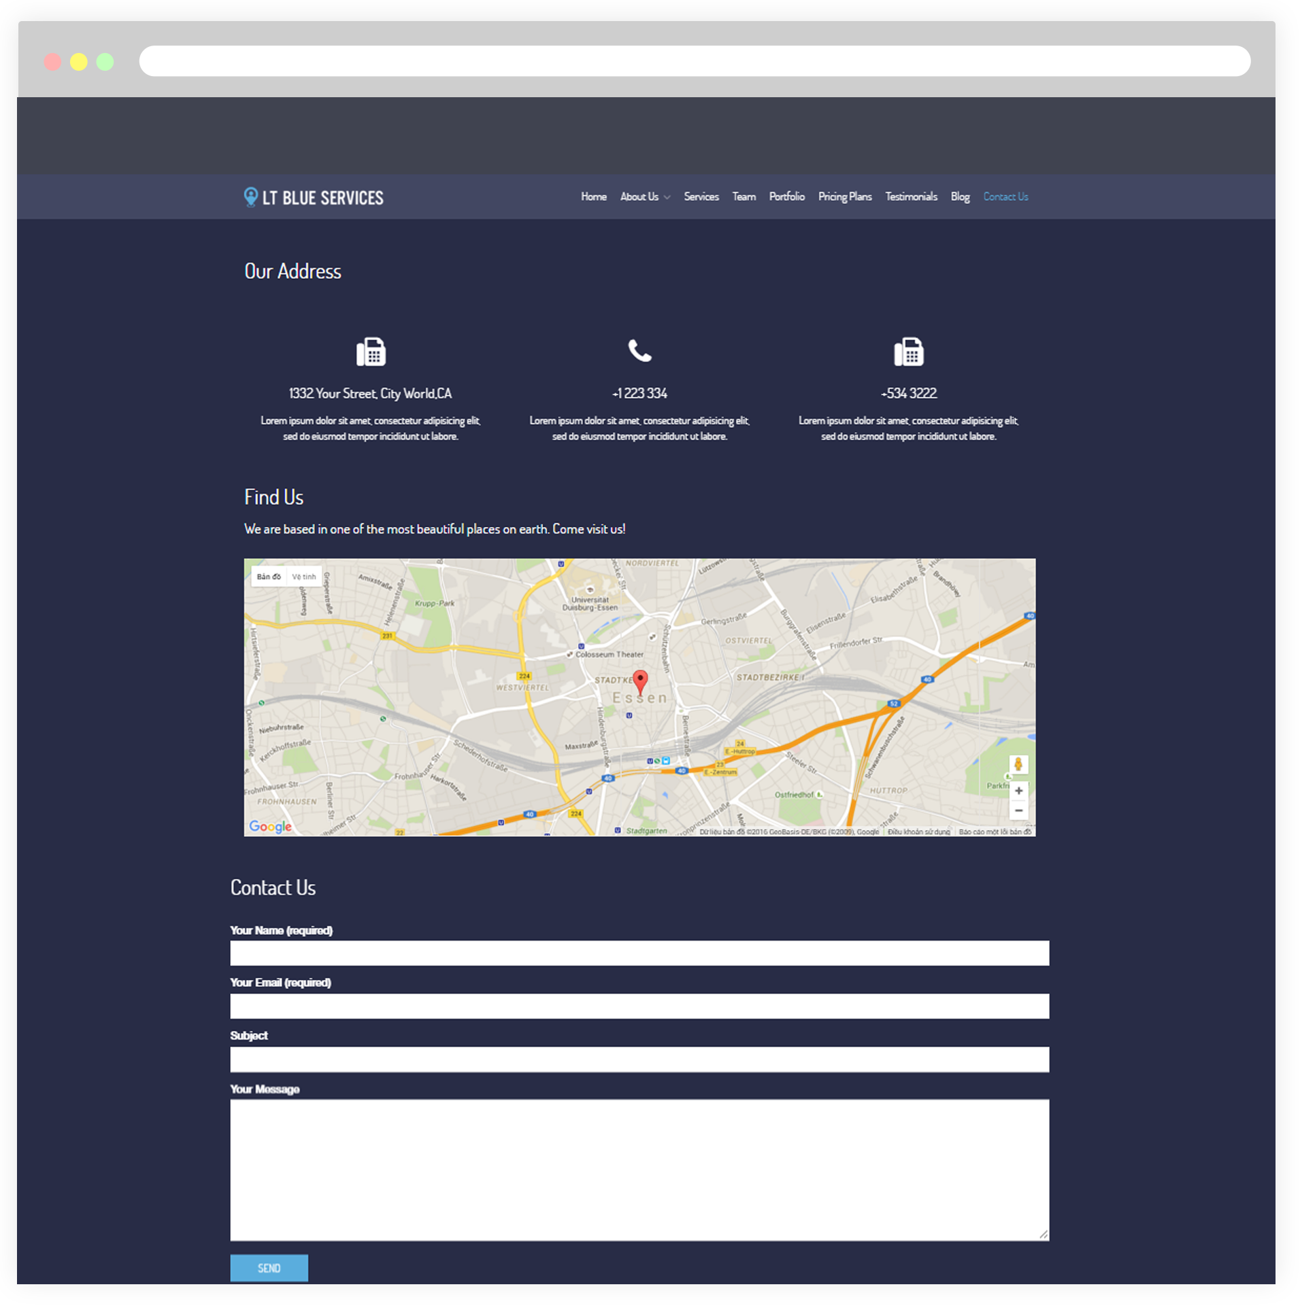Open the Home menu item
1300x1306 pixels.
(x=594, y=196)
